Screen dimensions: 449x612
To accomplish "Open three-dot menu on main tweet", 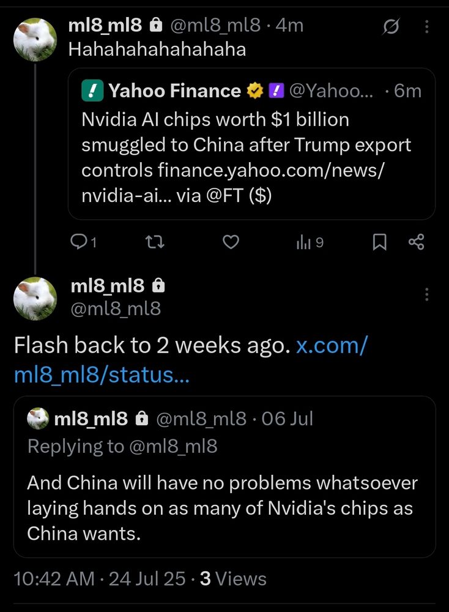I will pos(427,294).
